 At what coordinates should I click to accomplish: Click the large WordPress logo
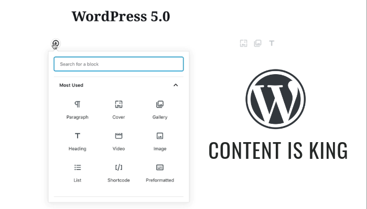(275, 99)
